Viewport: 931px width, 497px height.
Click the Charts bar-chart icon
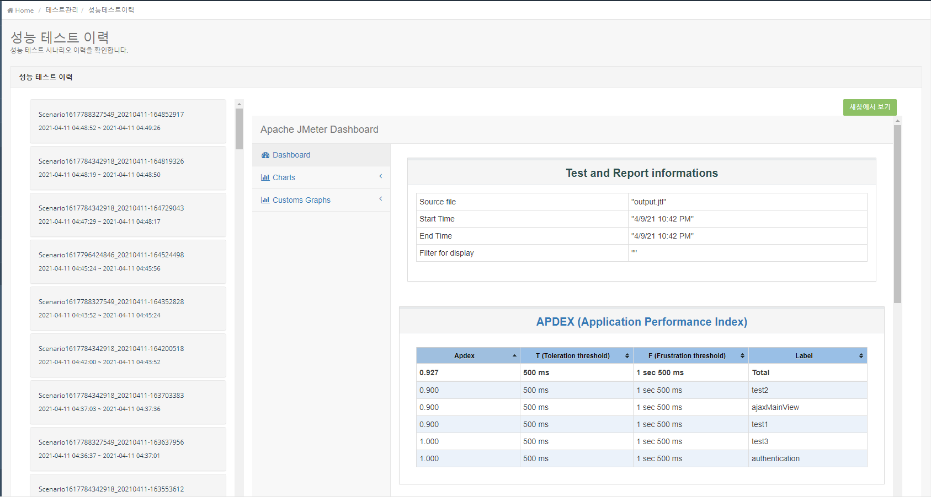[265, 177]
